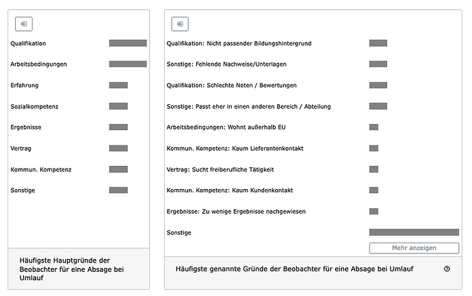Click the export icon in the genannte Gründe panel
Image resolution: width=472 pixels, height=296 pixels.
pos(180,24)
